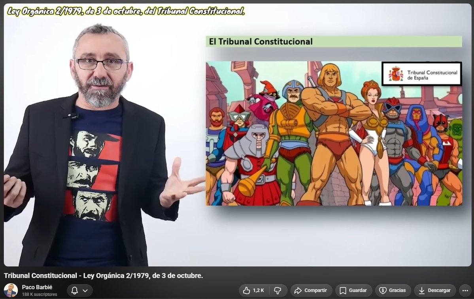This screenshot has height=299, width=474.
Task: Click the 188 K suscriptores subscriber count
Action: coord(39,294)
